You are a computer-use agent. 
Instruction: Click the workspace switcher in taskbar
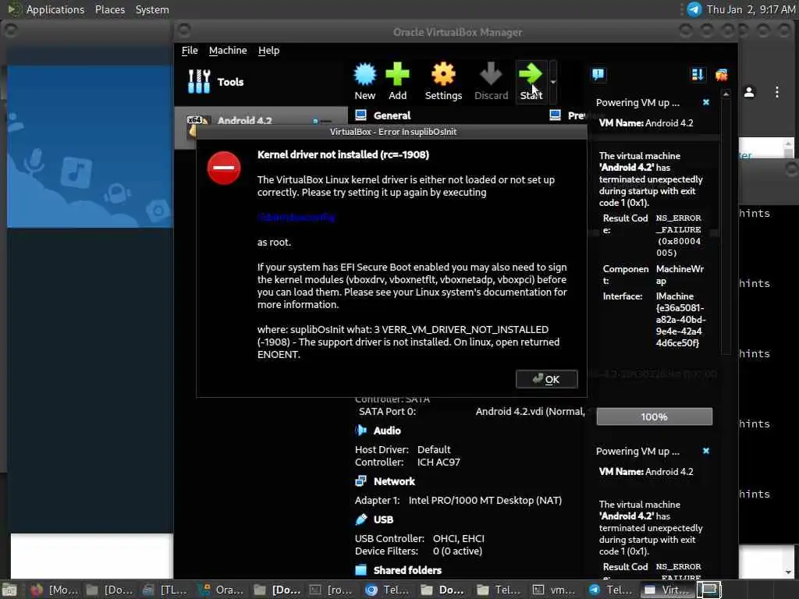[x=709, y=590]
